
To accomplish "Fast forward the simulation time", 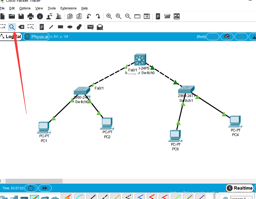I will tap(45, 188).
